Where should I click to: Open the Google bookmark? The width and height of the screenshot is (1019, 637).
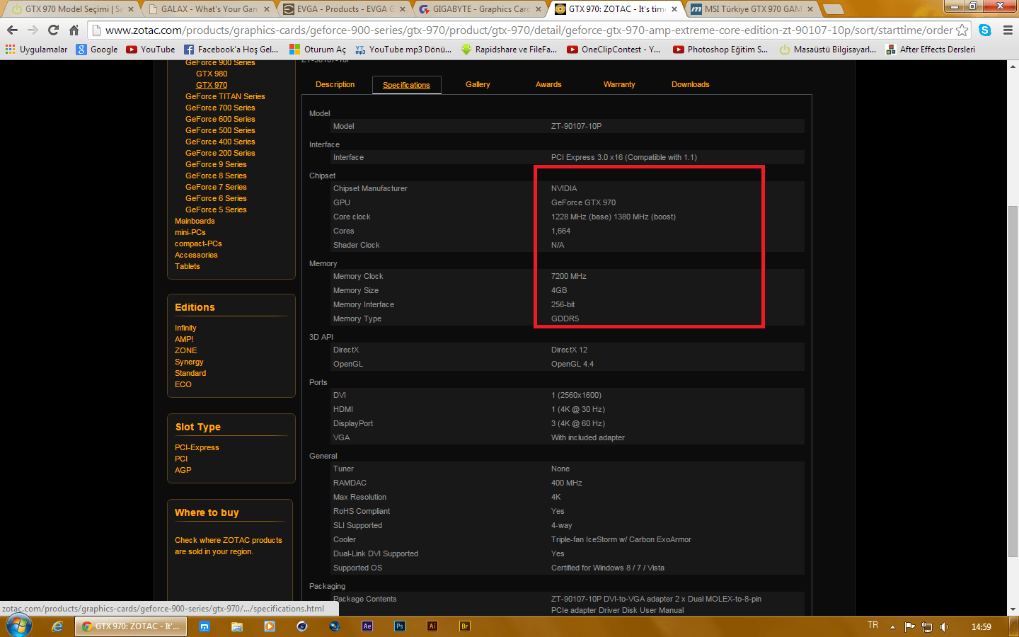click(97, 50)
